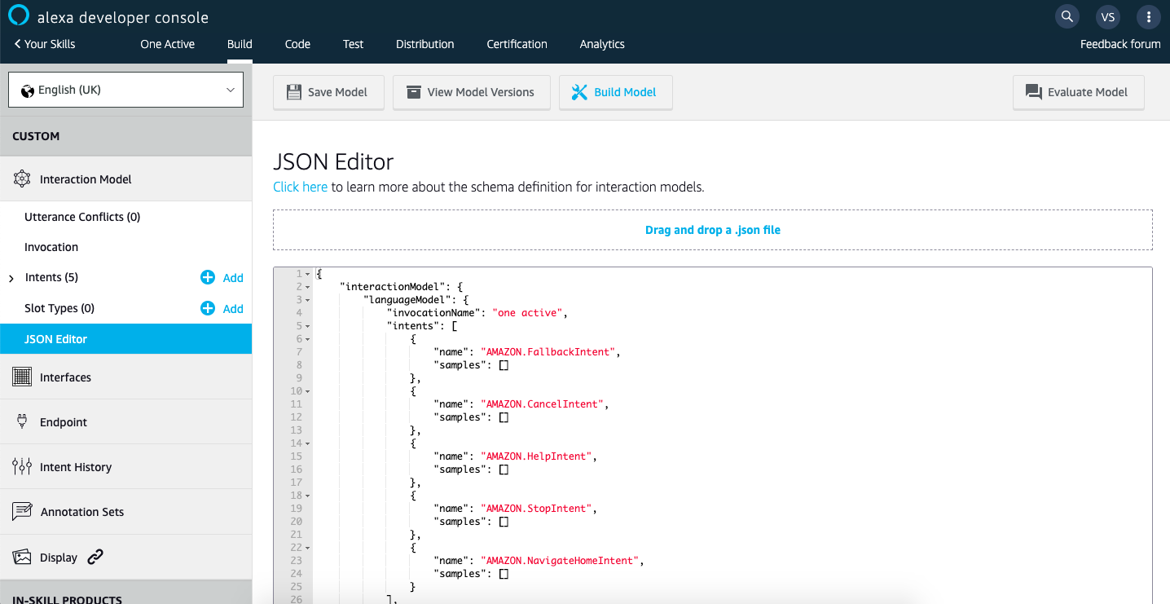Open the Feedback forum link
Image resolution: width=1170 pixels, height=604 pixels.
1120,44
